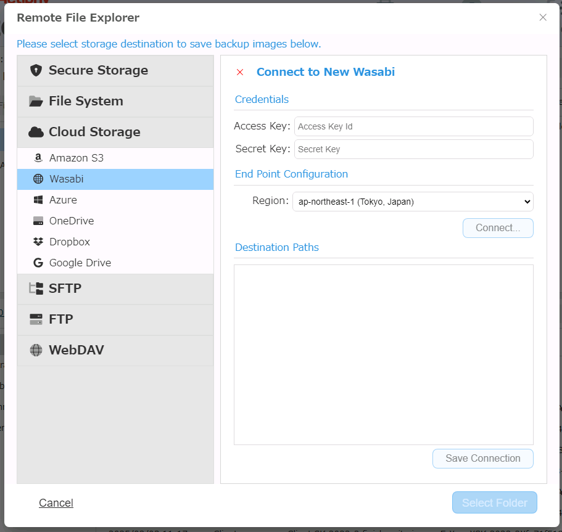Screen dimensions: 562x532
Task: Click the Secure Storage shield icon
Action: (36, 70)
